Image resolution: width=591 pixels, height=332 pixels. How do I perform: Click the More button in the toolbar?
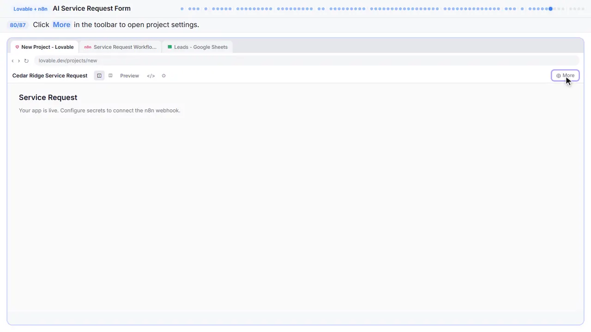tap(565, 76)
